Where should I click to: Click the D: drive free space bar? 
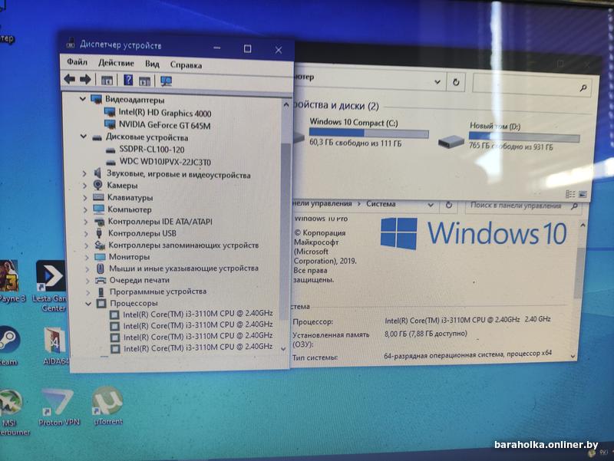pos(524,137)
